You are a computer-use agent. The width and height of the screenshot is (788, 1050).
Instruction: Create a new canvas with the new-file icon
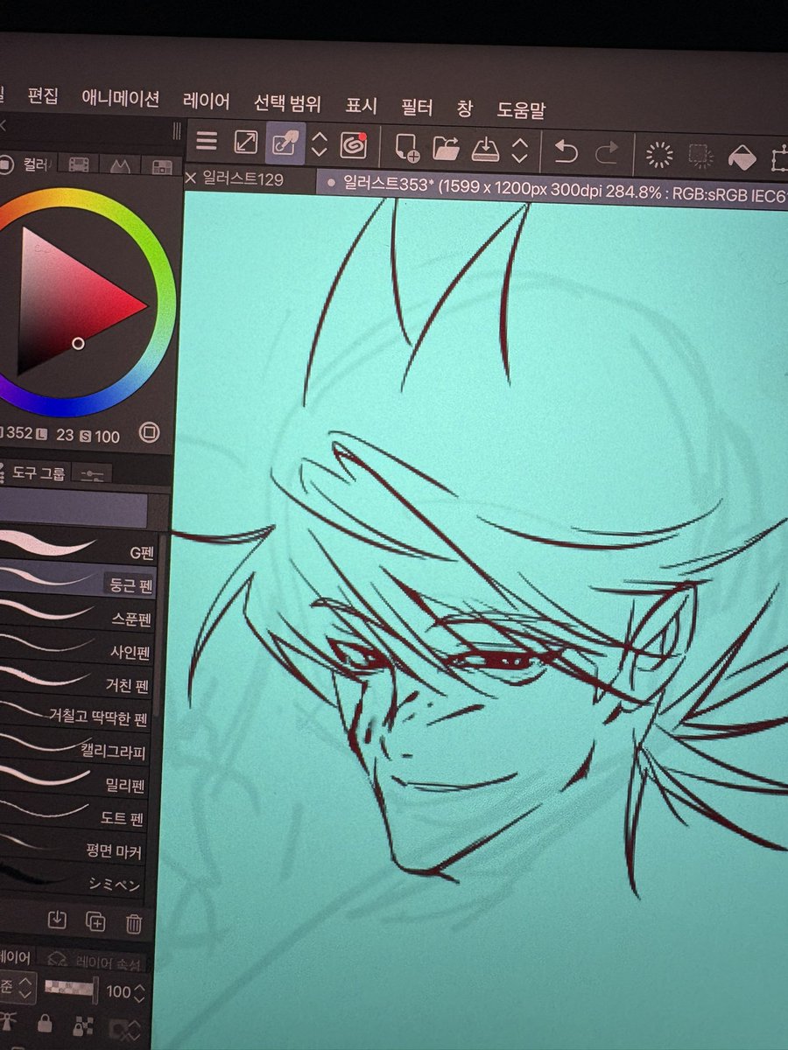tap(407, 147)
